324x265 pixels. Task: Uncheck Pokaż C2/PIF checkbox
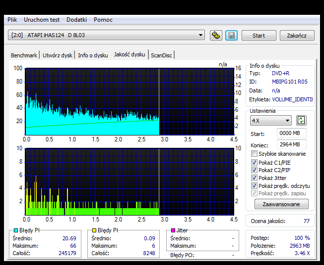(254, 170)
